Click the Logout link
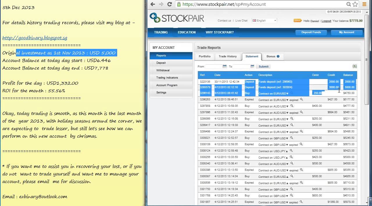Viewport: 372px width, 206px height. (x=326, y=21)
